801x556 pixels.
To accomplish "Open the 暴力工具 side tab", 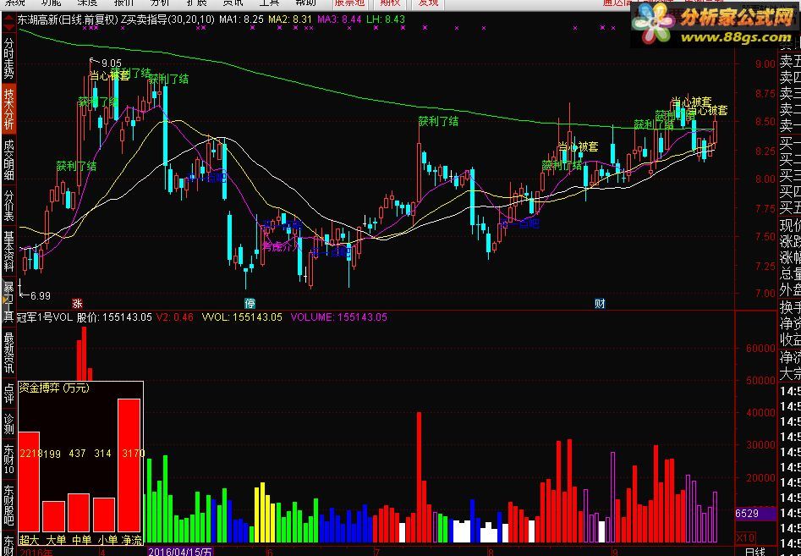I will pyautogui.click(x=8, y=301).
